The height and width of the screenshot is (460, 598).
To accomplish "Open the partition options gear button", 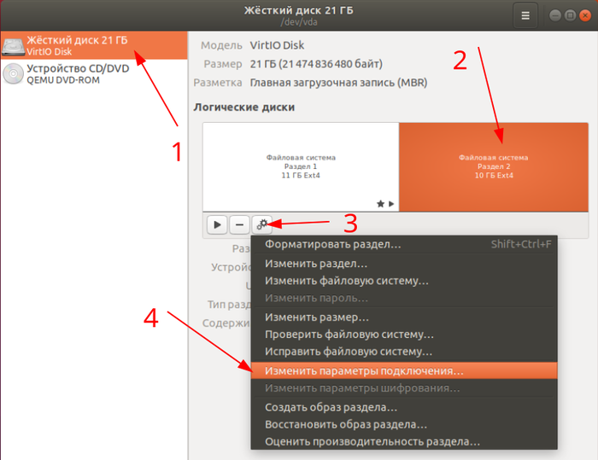I will tap(262, 224).
